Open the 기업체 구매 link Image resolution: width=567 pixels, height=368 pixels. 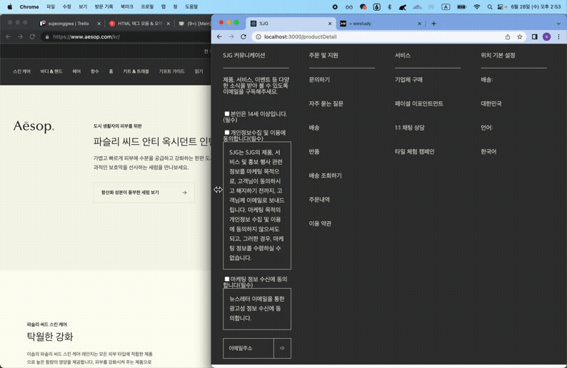(x=408, y=79)
